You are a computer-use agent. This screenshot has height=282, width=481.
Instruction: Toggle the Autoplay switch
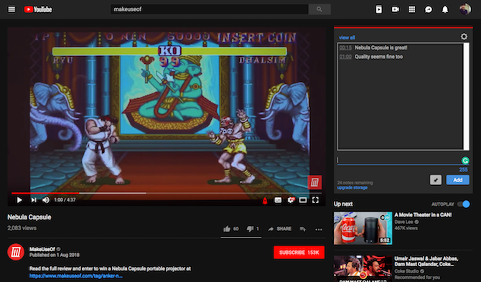point(464,204)
